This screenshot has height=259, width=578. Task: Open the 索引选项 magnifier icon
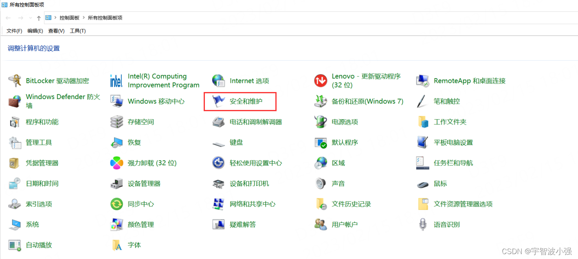pos(15,204)
